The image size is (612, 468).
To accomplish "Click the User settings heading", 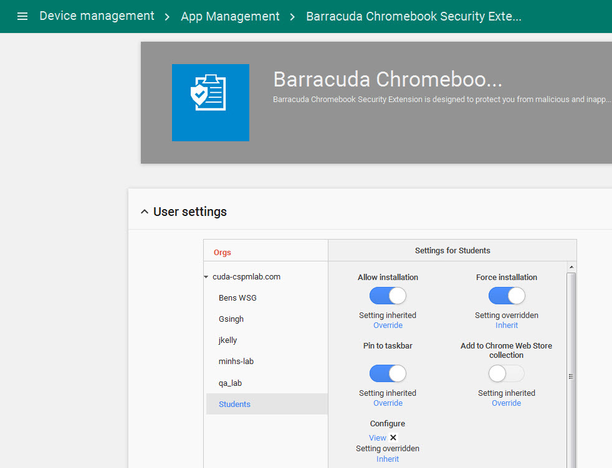I will pos(189,212).
